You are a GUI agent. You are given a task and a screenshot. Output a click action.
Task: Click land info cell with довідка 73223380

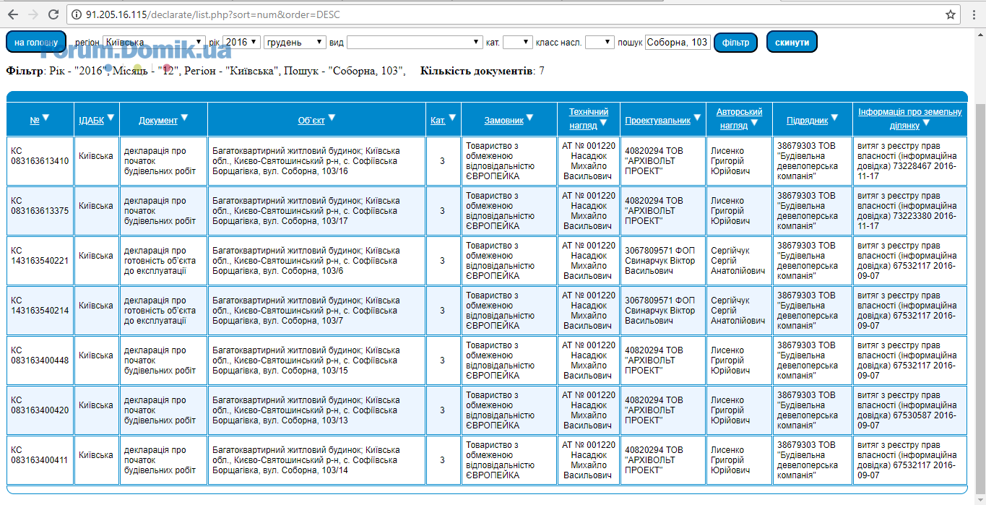[x=909, y=211]
